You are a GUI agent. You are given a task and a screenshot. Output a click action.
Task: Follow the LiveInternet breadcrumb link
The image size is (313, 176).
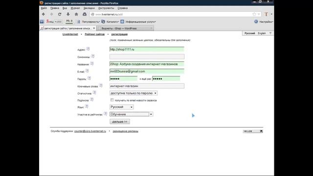70,34
